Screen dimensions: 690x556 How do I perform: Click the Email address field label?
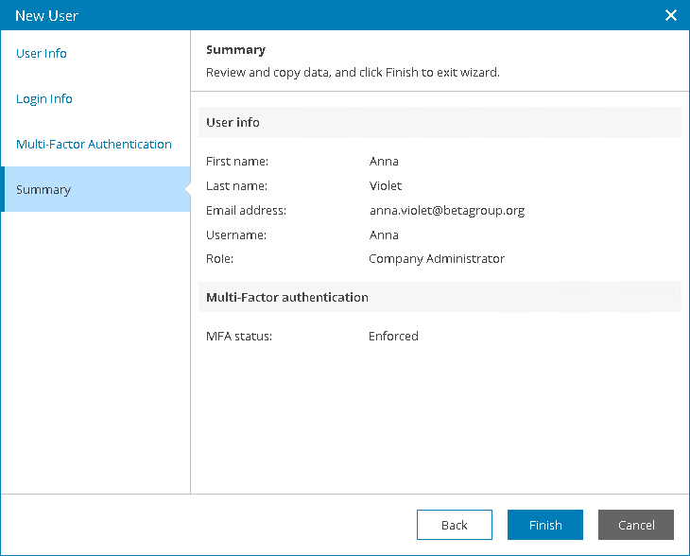246,210
